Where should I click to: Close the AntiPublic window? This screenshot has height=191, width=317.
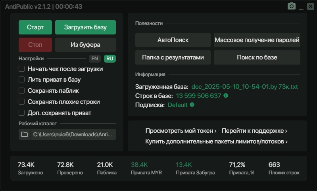click(x=311, y=6)
